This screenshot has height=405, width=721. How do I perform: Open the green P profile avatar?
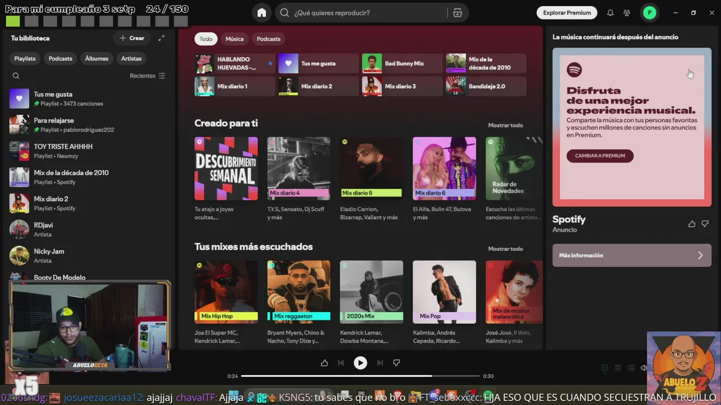[649, 13]
